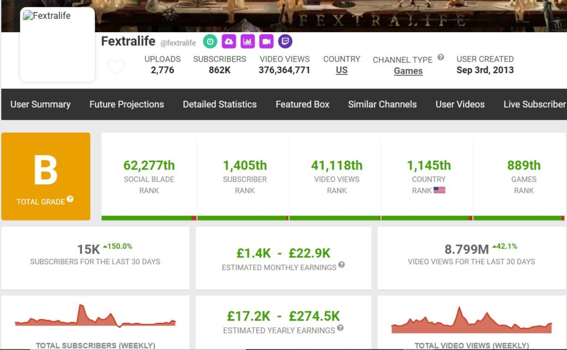
Task: Click help icon beside Estimated Monthly Earnings
Action: coord(341,265)
